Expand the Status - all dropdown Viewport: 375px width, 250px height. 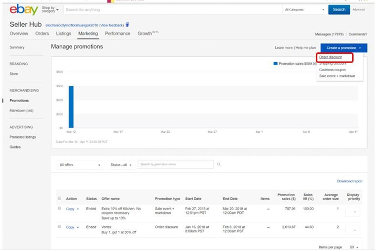(x=121, y=165)
